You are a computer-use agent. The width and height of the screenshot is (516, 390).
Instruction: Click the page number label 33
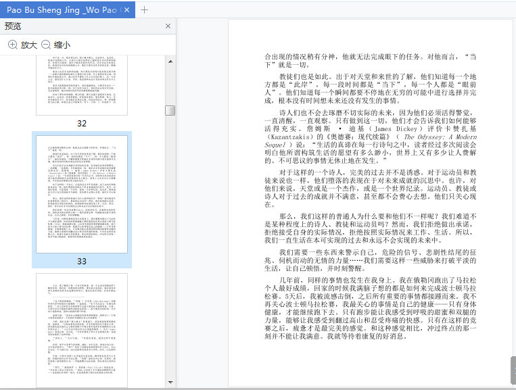click(82, 262)
